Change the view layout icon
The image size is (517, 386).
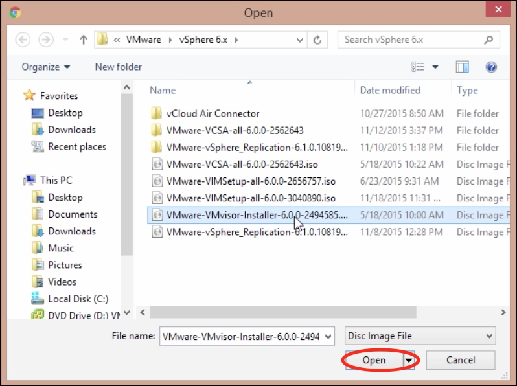click(417, 67)
